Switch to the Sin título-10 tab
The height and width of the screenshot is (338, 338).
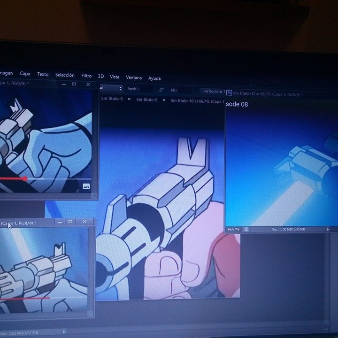pyautogui.click(x=197, y=101)
